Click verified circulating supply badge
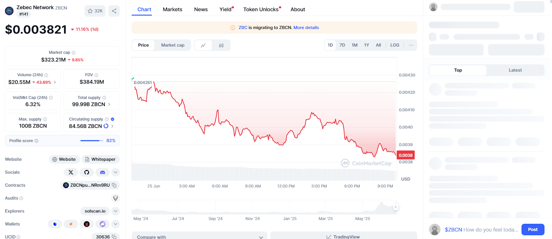This screenshot has height=239, width=552. click(x=112, y=119)
